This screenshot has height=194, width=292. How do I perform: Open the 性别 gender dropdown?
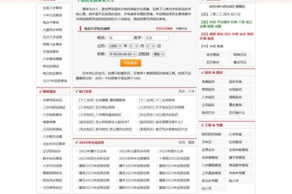159,54
